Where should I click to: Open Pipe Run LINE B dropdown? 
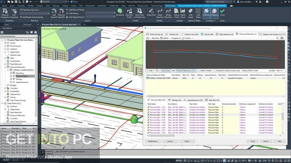165,38
